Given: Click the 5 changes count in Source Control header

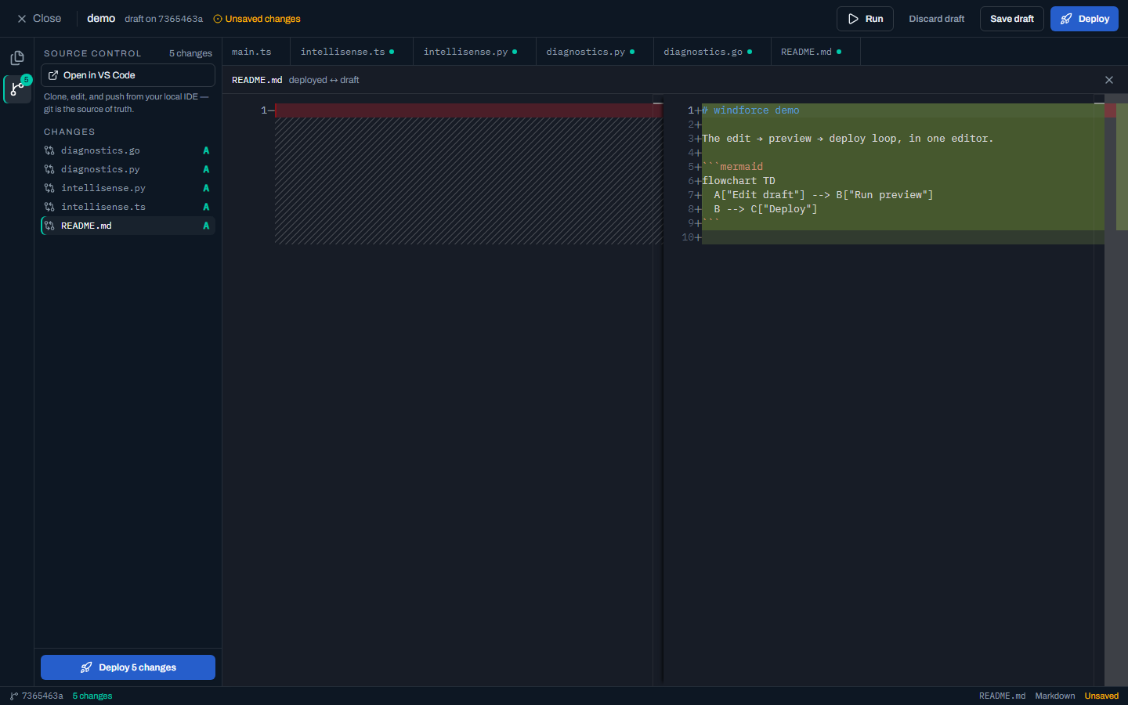Looking at the screenshot, I should point(190,53).
